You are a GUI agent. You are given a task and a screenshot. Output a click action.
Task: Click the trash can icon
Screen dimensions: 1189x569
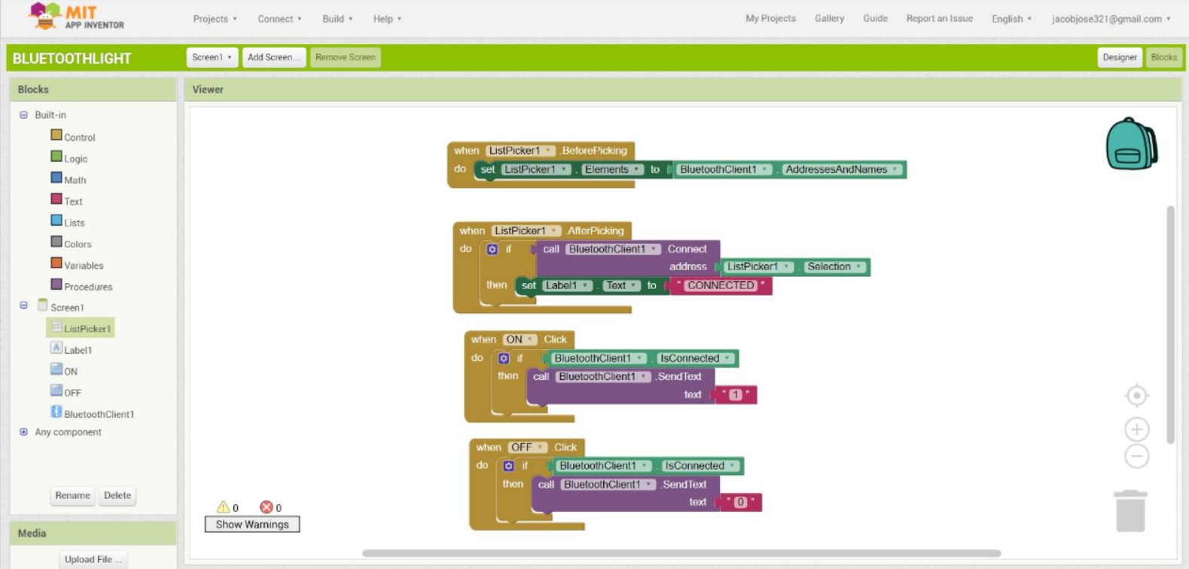[x=1130, y=511]
